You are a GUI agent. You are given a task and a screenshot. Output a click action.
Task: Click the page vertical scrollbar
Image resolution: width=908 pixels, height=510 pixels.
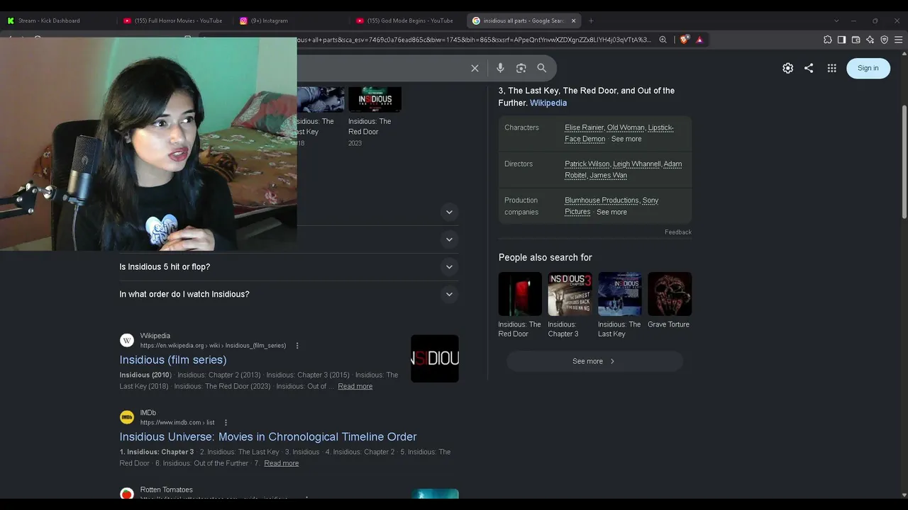point(904,161)
